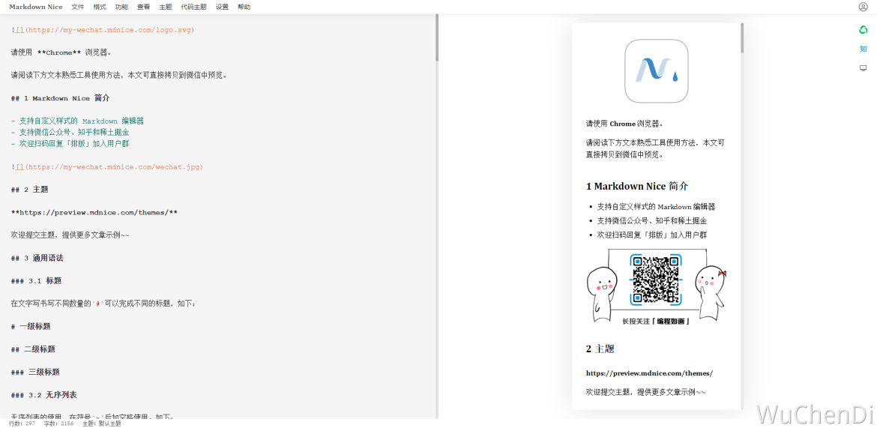Click the Markdown Nice logo image in preview
Viewport: 877px width, 428px height.
656,71
